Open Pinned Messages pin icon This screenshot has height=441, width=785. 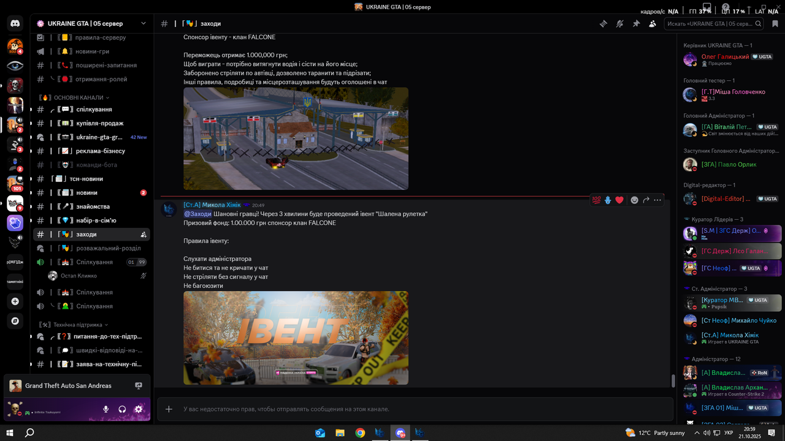(x=636, y=24)
